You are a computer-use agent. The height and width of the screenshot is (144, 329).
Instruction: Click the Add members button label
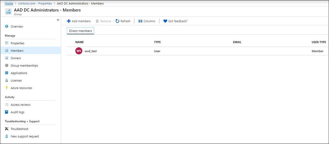pyautogui.click(x=81, y=21)
